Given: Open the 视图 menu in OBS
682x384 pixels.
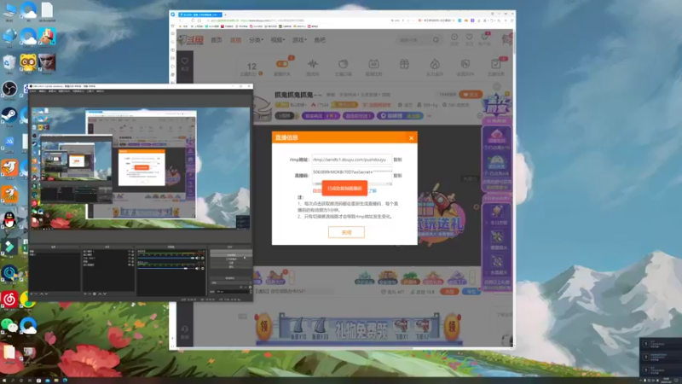Looking at the screenshot, I should pos(53,91).
